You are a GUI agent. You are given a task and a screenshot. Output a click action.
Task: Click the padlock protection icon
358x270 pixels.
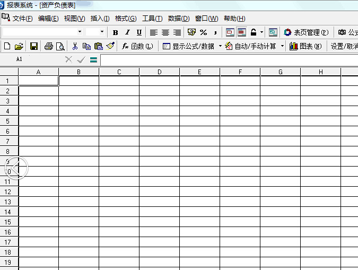pyautogui.click(x=254, y=32)
